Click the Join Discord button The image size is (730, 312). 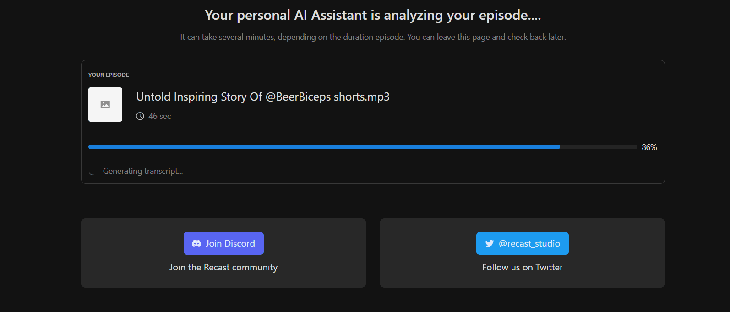(x=223, y=243)
